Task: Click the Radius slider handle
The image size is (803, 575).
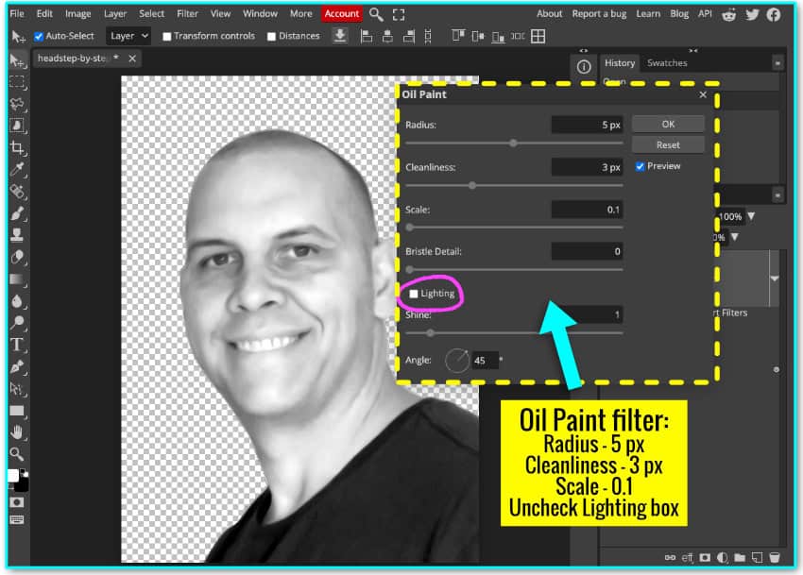Action: [513, 144]
